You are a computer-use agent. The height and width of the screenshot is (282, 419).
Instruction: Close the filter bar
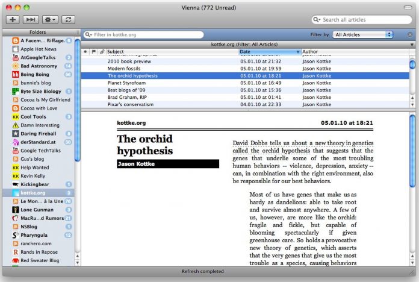[410, 35]
